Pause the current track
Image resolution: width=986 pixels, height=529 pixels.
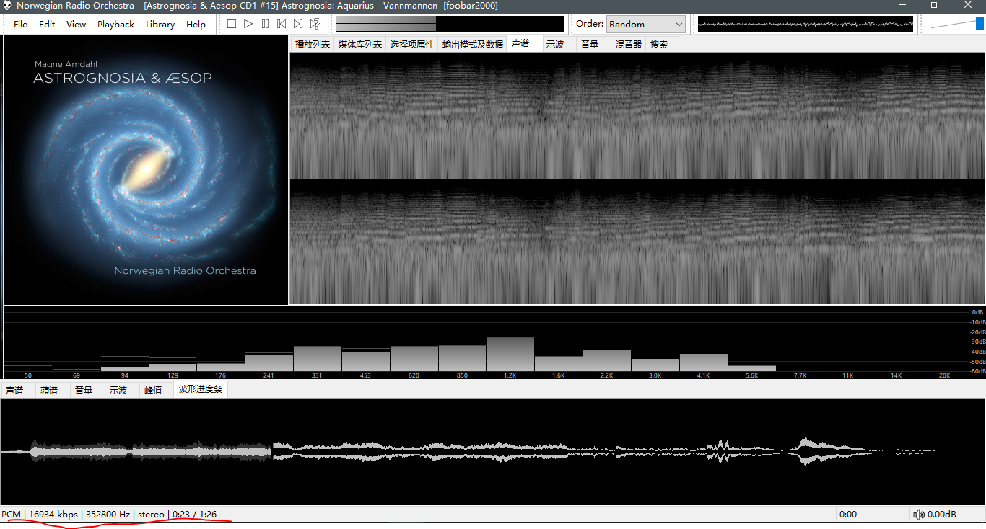265,24
